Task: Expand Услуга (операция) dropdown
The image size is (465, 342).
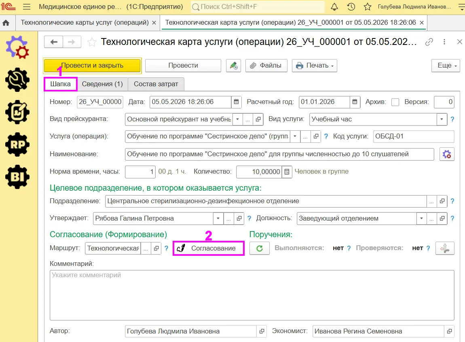Action: (295, 136)
